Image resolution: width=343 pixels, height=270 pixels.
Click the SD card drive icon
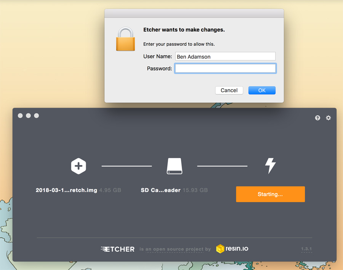pyautogui.click(x=174, y=166)
